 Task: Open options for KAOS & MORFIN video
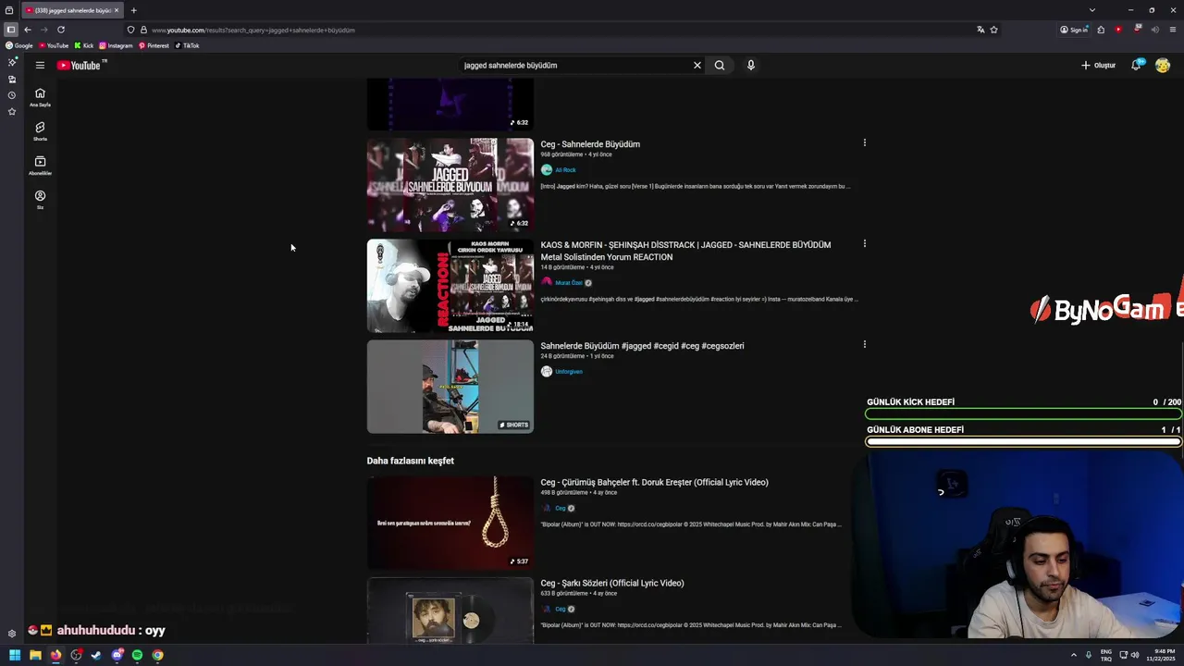pos(865,243)
